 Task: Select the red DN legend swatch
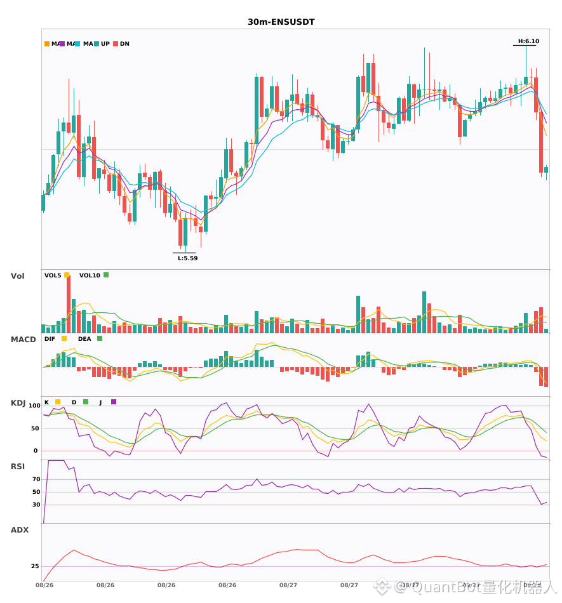point(116,44)
